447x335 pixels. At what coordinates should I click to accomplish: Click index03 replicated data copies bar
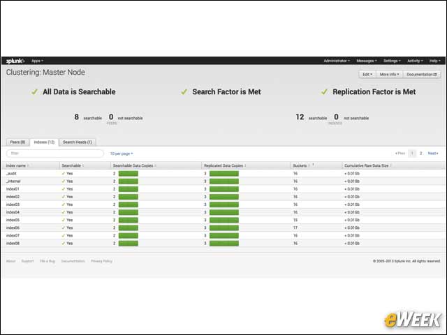pos(224,204)
